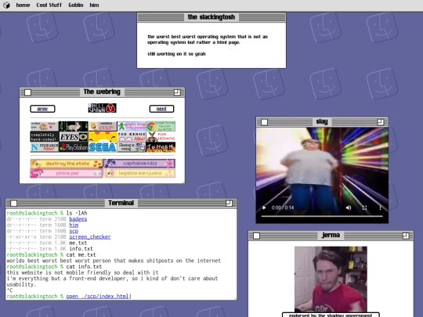The height and width of the screenshot is (317, 423).
Task: Open the him link in Terminal
Action: (x=74, y=225)
